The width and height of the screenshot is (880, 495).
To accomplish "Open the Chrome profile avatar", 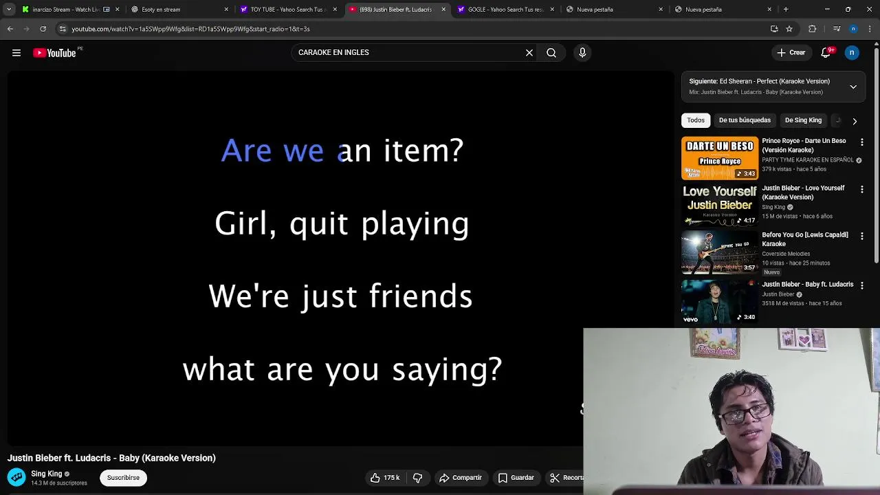I will coord(853,29).
